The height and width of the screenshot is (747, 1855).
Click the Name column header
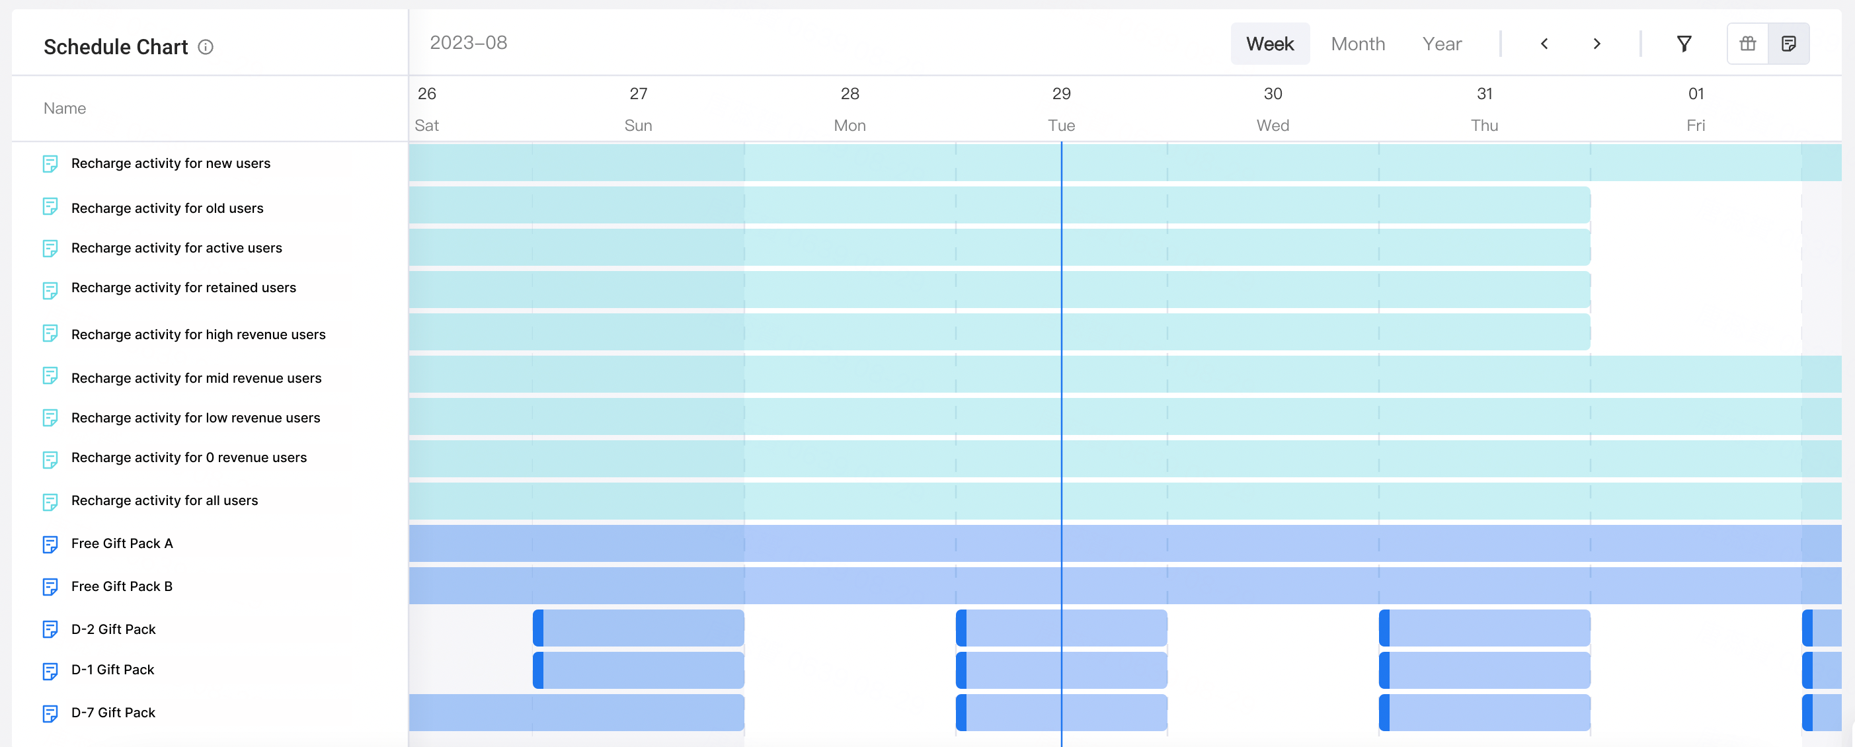coord(64,108)
